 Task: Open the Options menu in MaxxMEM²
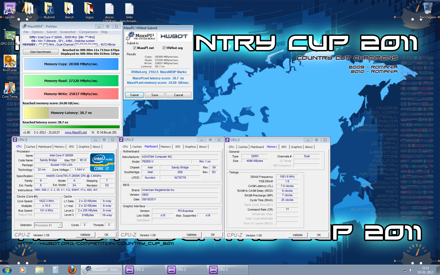[37, 32]
